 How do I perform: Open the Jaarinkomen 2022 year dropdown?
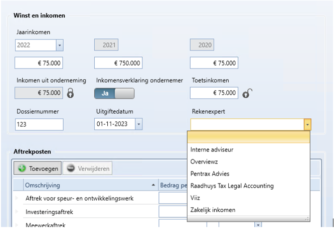click(x=60, y=45)
